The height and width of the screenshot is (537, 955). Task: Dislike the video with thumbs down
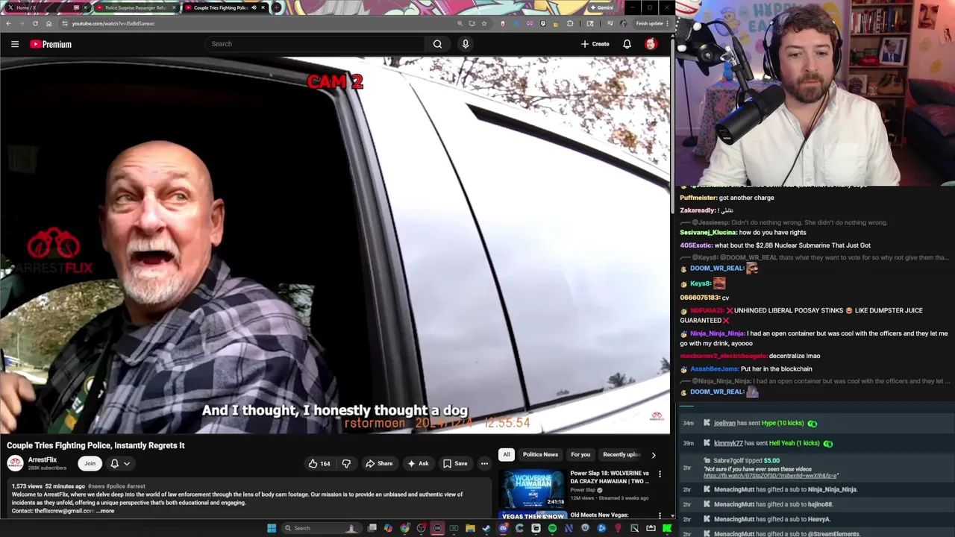point(346,464)
